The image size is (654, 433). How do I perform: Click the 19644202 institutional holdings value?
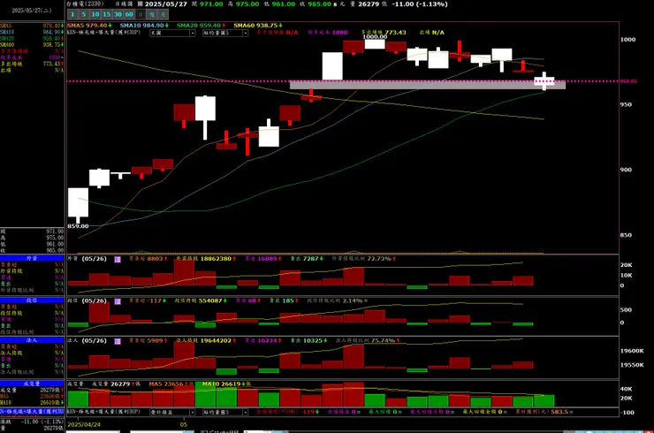216,340
